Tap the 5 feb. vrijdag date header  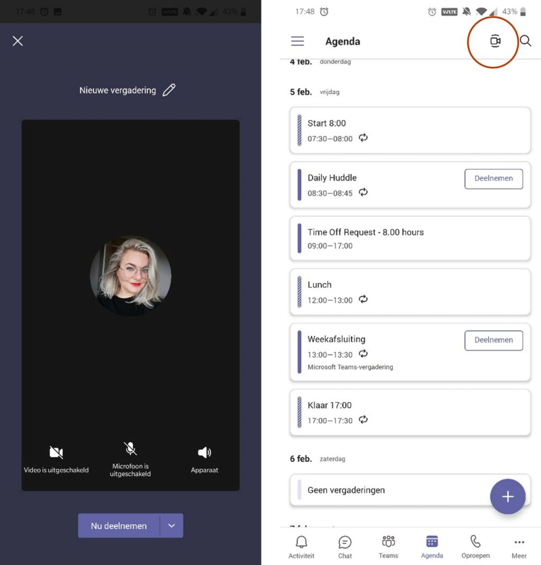(x=314, y=92)
